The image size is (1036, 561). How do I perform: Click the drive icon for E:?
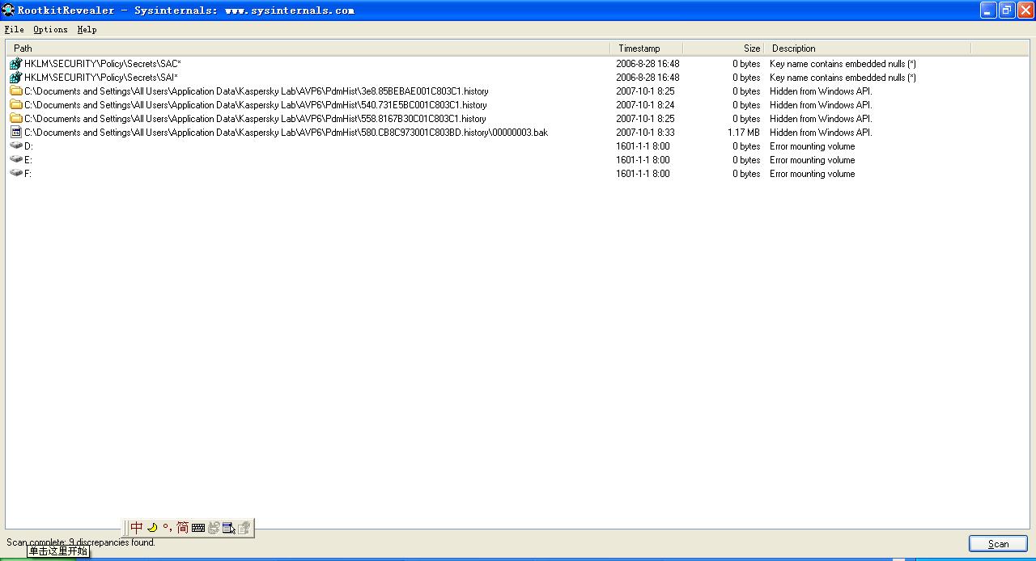point(15,160)
